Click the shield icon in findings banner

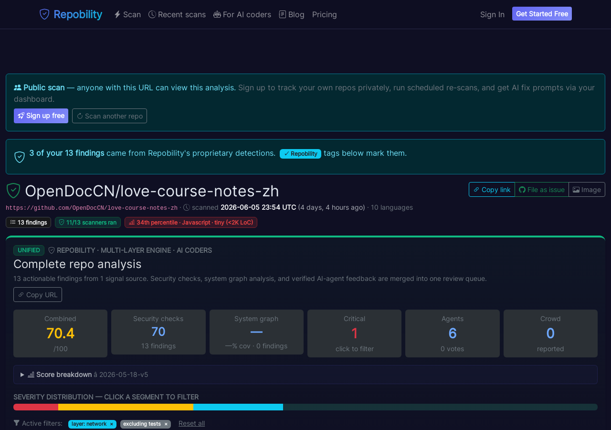point(20,157)
